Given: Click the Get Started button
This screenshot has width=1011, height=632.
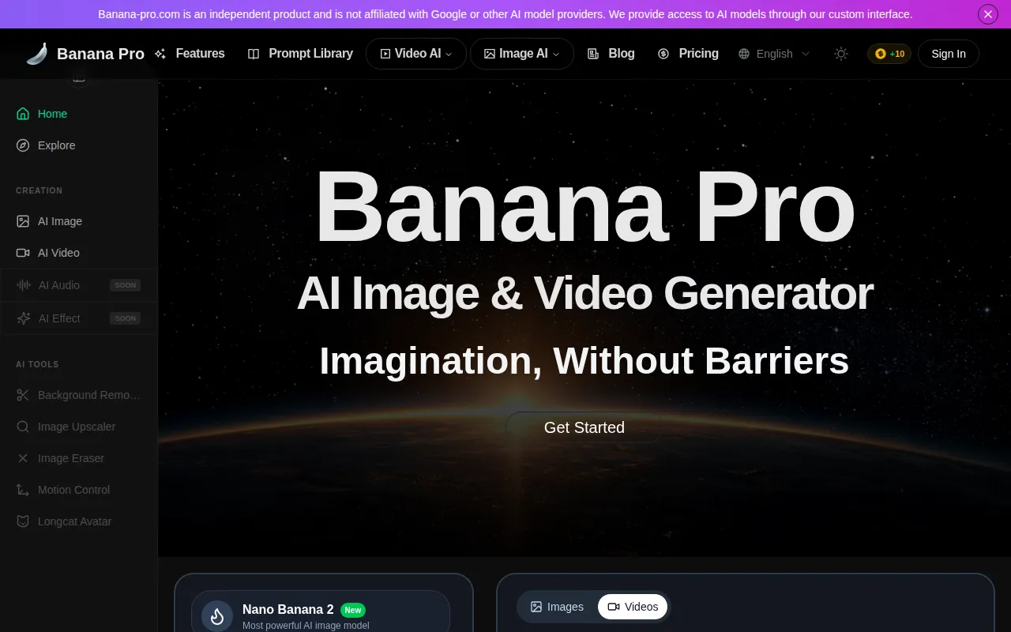Looking at the screenshot, I should (584, 427).
